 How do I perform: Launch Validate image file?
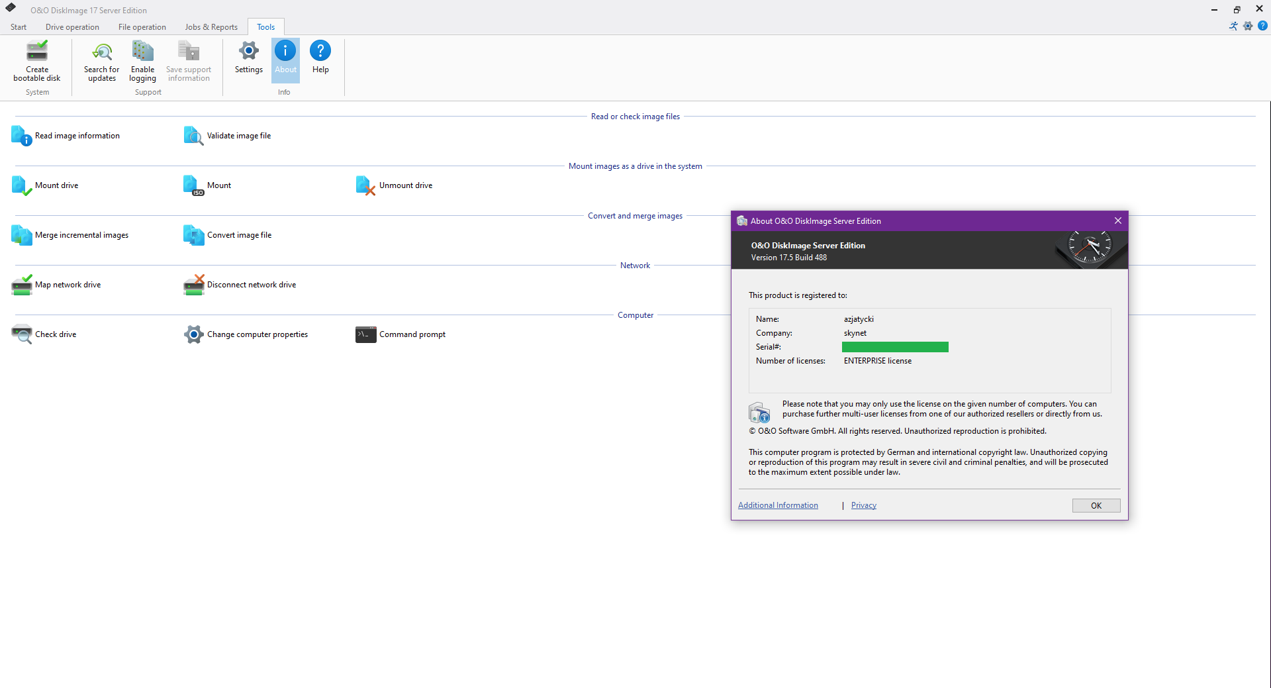227,136
